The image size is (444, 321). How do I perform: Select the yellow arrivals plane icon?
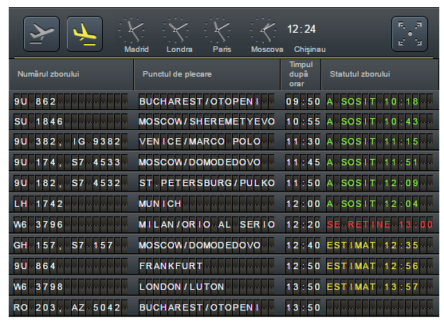84,34
